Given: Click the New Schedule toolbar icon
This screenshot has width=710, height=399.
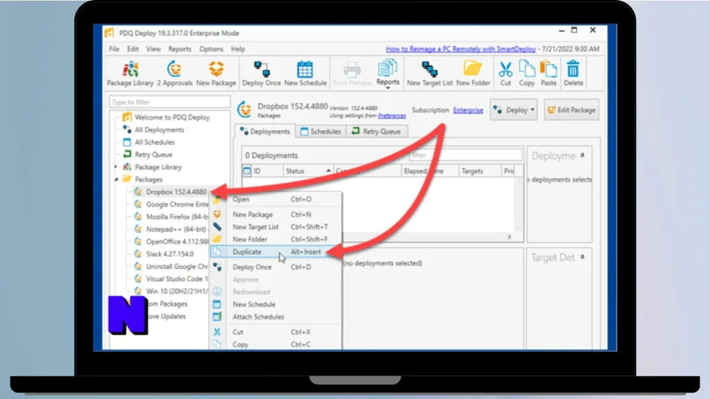Looking at the screenshot, I should point(305,73).
